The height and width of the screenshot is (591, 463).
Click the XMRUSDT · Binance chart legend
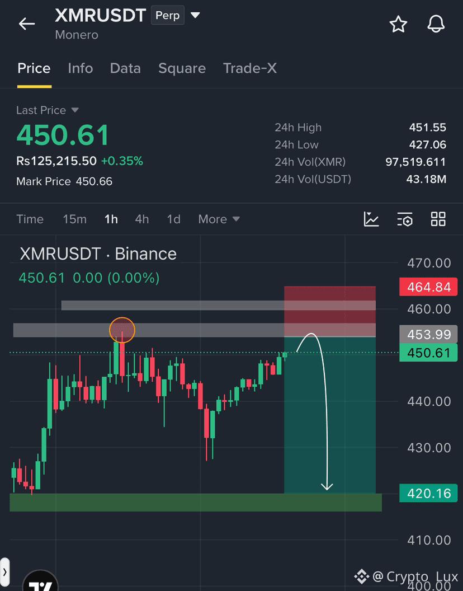coord(98,254)
